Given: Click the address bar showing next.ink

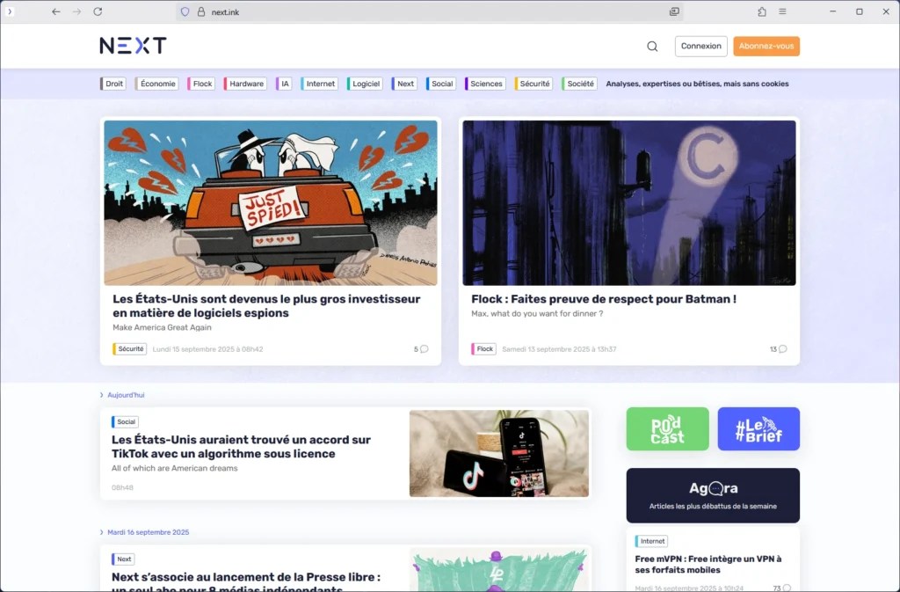Looking at the screenshot, I should [431, 11].
